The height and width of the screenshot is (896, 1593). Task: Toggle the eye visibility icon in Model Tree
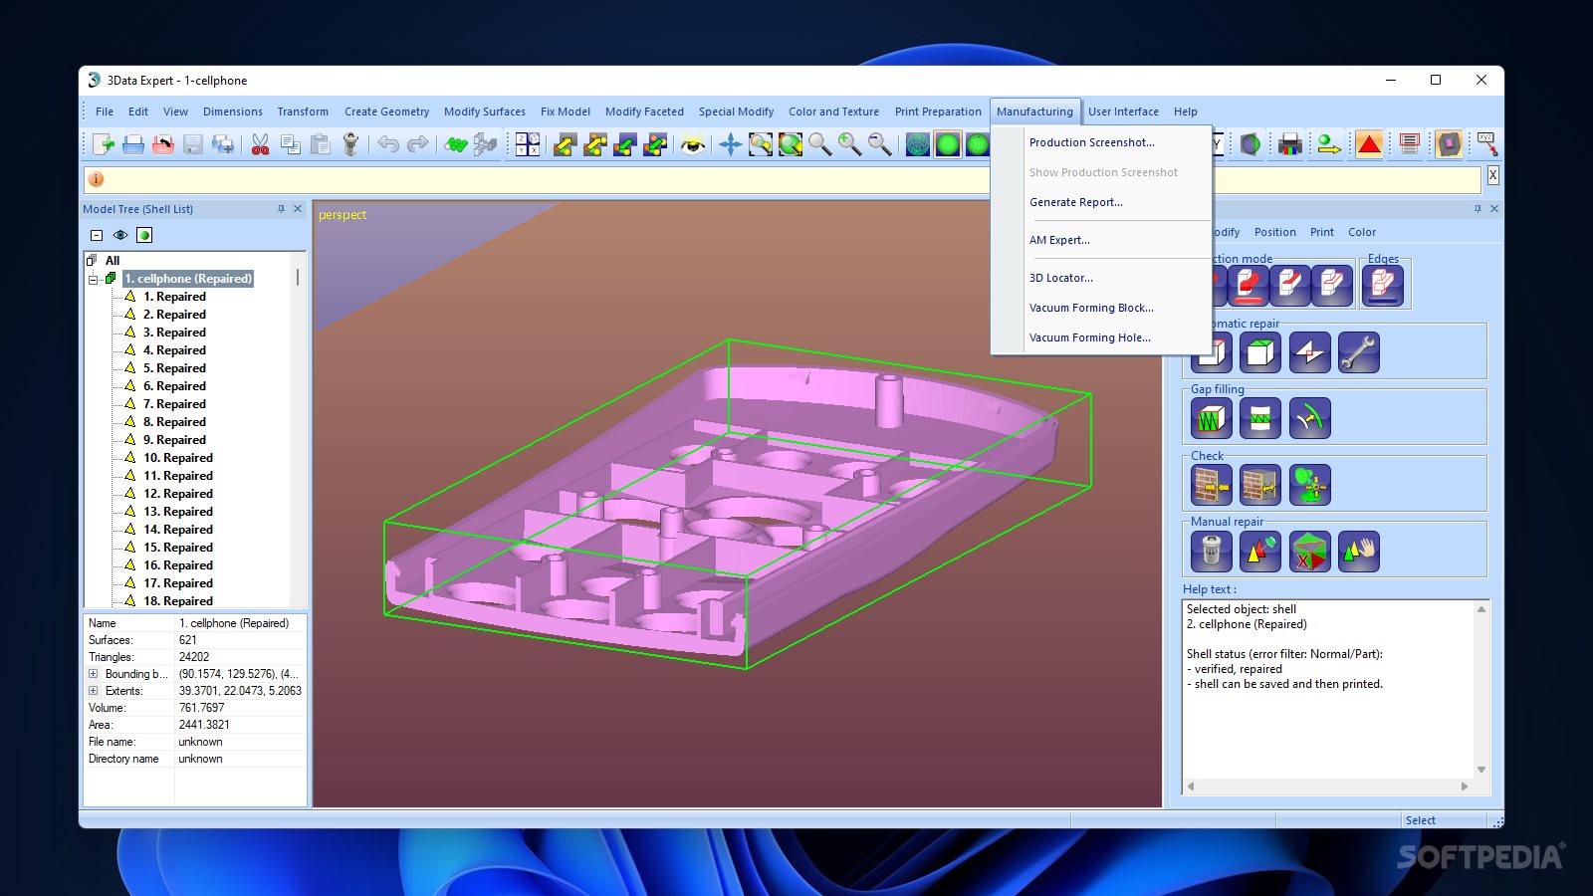pos(120,235)
